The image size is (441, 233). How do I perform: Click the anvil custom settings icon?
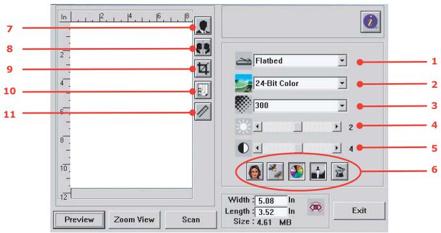[340, 171]
